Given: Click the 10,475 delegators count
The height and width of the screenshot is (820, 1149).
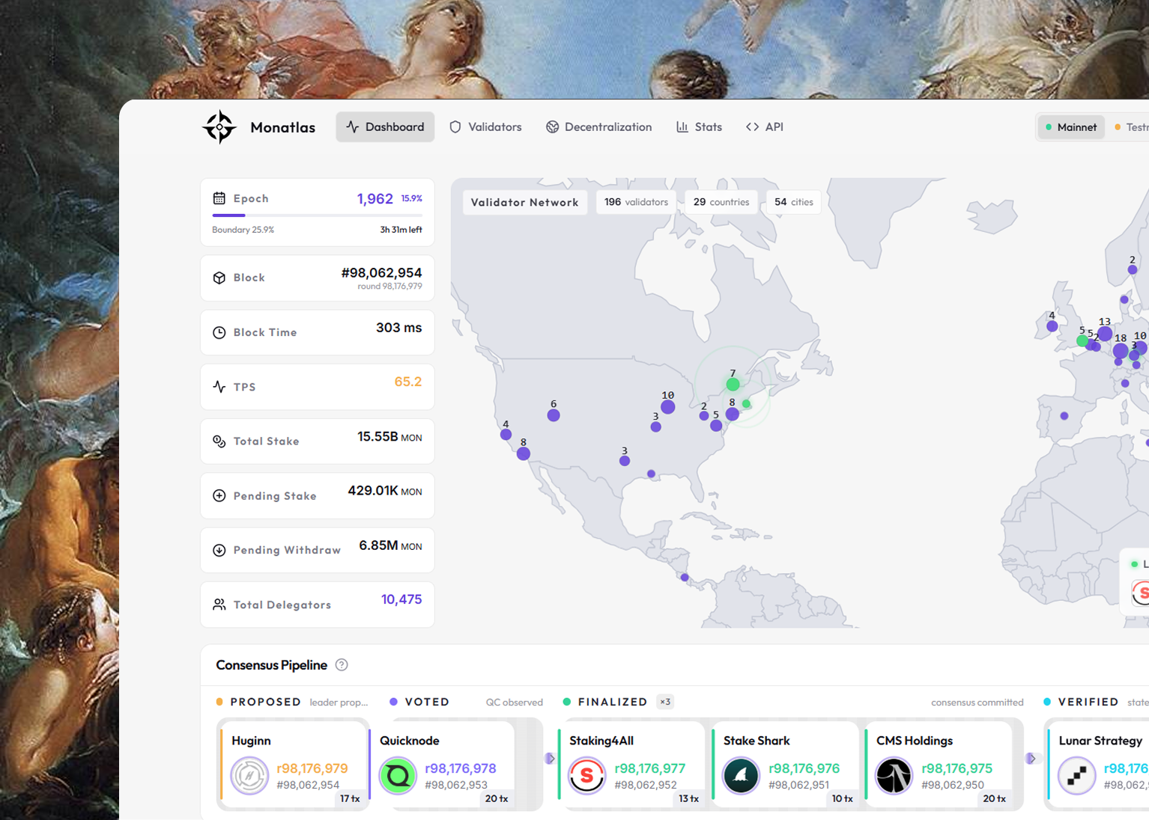Looking at the screenshot, I should (401, 599).
